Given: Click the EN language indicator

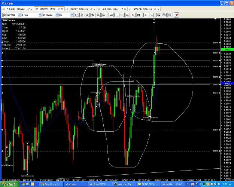Looking at the screenshot, I should (x=188, y=184).
